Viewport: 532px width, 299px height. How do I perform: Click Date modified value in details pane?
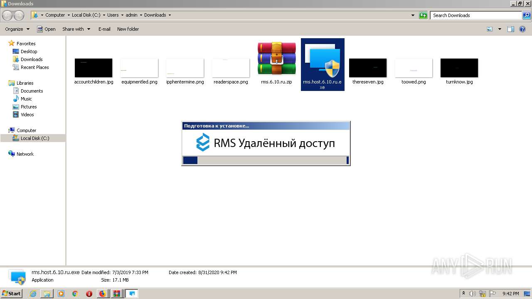130,272
